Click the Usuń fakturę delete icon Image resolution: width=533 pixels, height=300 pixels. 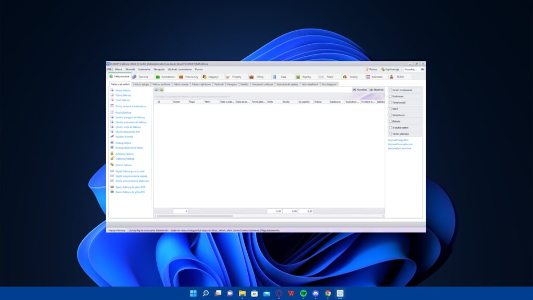click(112, 99)
